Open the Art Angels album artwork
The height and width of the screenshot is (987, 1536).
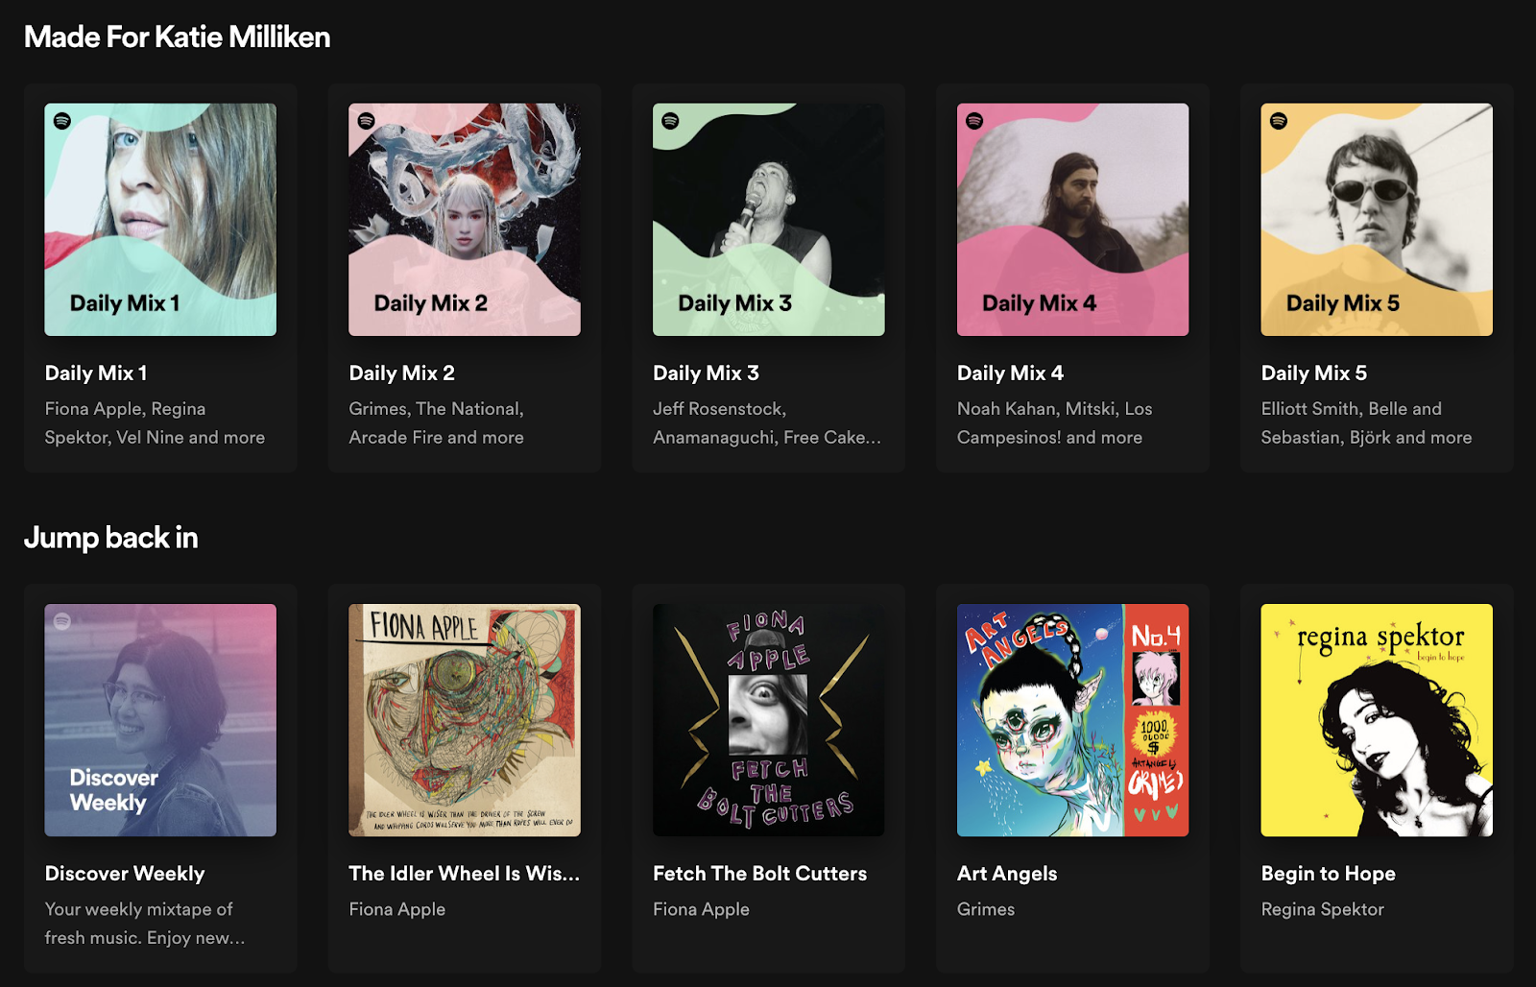1072,719
